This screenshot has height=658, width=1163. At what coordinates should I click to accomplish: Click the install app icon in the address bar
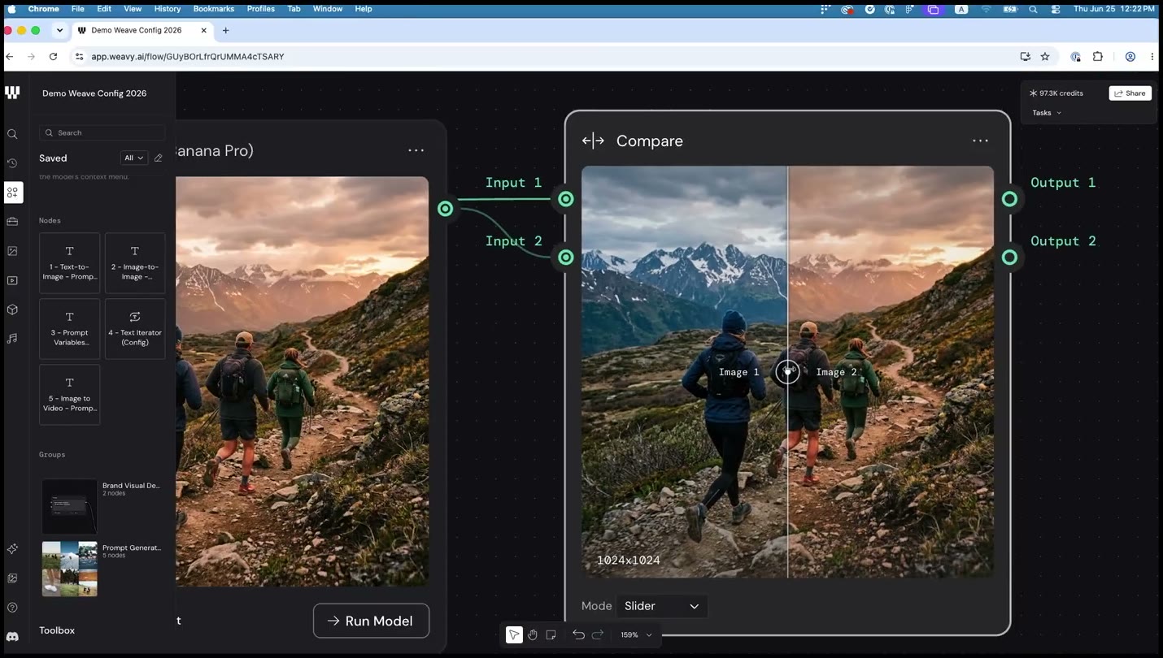[x=1026, y=57]
